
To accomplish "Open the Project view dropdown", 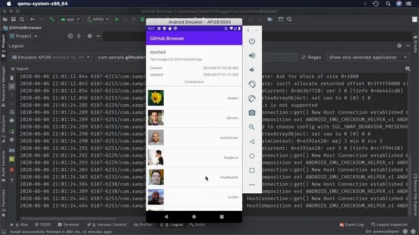I will click(x=24, y=36).
